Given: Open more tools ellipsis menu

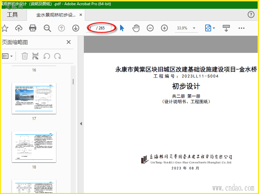Looking at the screenshot, I should point(242,28).
